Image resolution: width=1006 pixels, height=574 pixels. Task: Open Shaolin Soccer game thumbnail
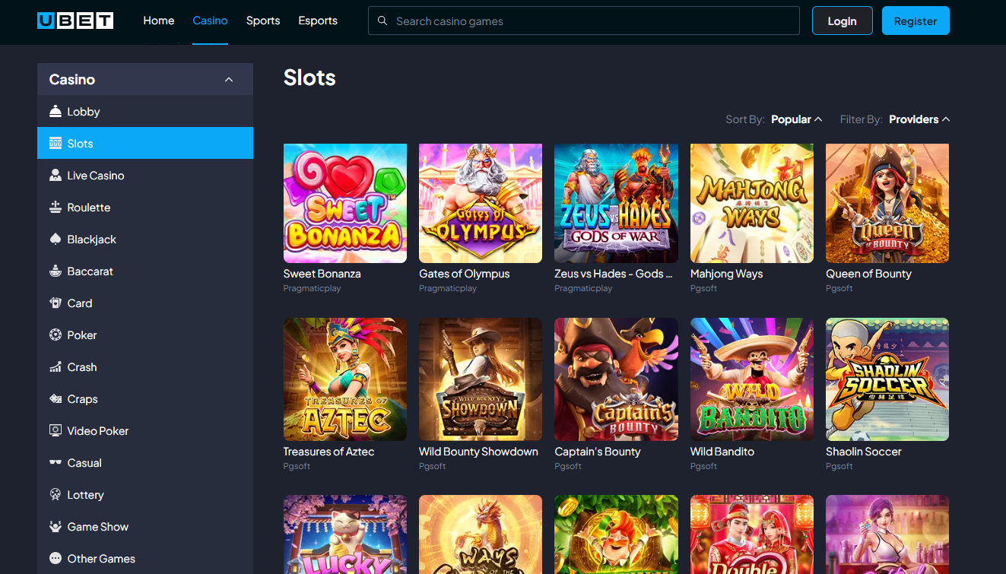[x=887, y=379]
